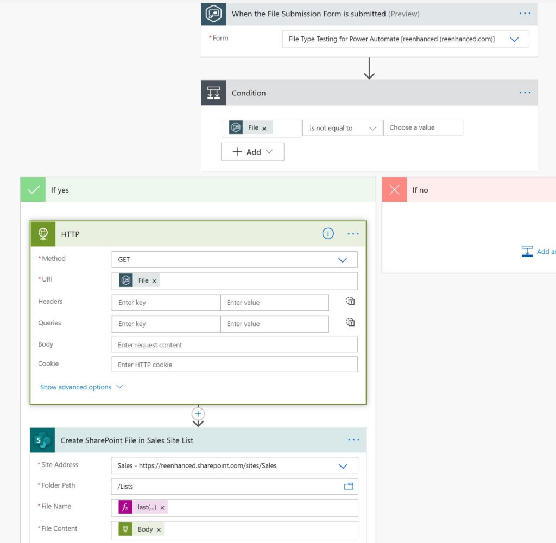Viewport: 556px width, 543px height.
Task: Open the 'is not equal to' operator dropdown
Action: pyautogui.click(x=342, y=128)
